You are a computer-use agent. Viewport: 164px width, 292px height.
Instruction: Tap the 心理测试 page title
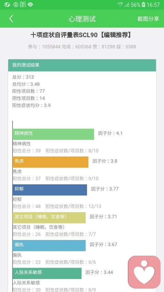tap(82, 19)
